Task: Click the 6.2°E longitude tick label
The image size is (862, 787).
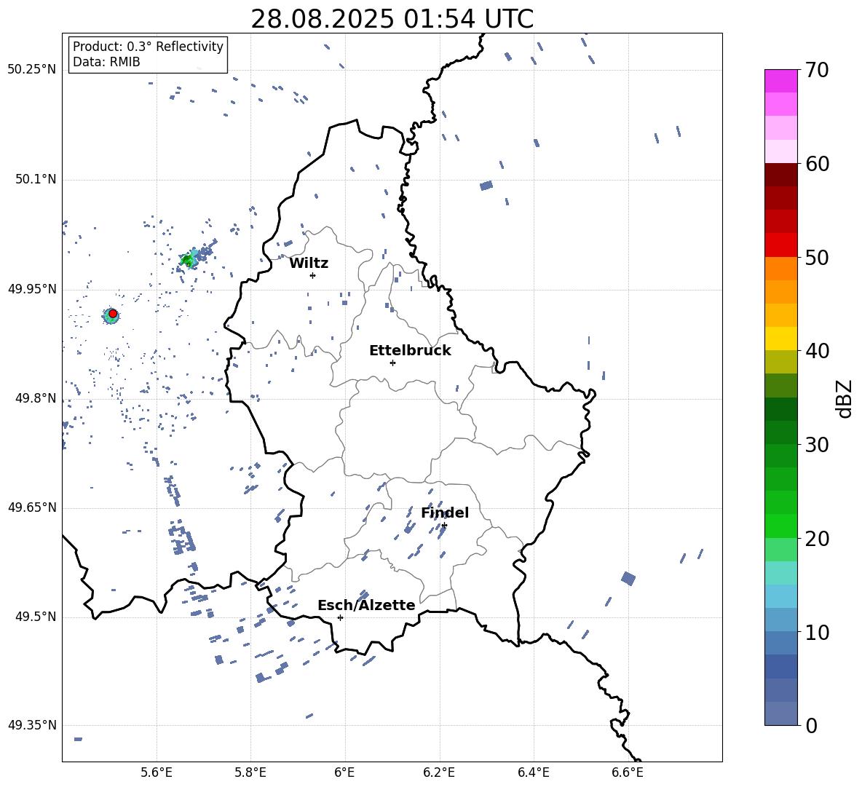Action: (x=439, y=773)
